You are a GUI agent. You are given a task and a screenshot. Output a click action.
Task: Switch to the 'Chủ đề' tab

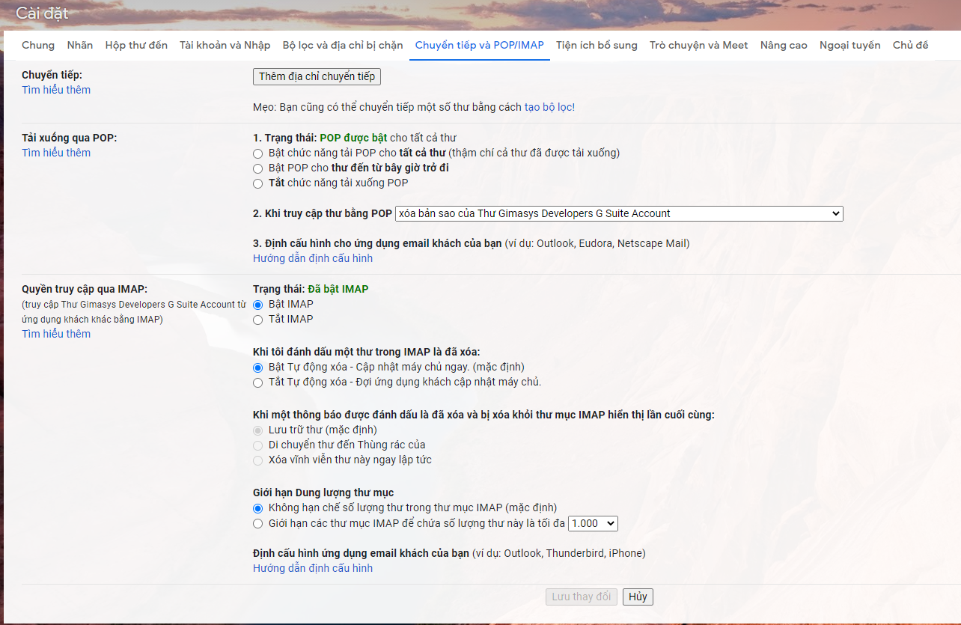pyautogui.click(x=910, y=45)
